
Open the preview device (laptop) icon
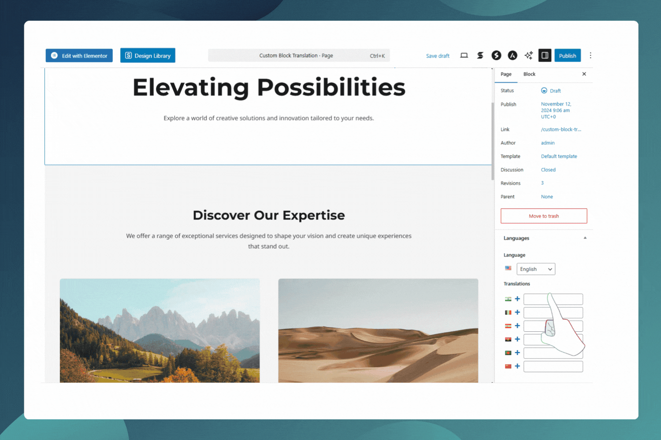(464, 55)
